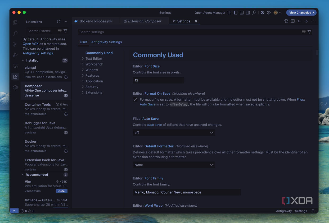The width and height of the screenshot is (329, 223).
Task: Expand the Workbench settings category
Action: (x=94, y=64)
